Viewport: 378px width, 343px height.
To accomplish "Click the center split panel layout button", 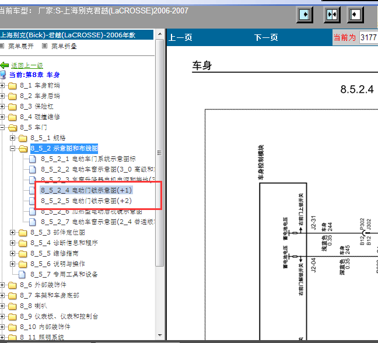I will click(x=332, y=15).
